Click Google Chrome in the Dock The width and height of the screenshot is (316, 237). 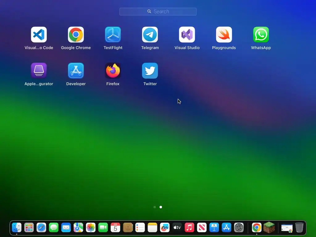(257, 227)
